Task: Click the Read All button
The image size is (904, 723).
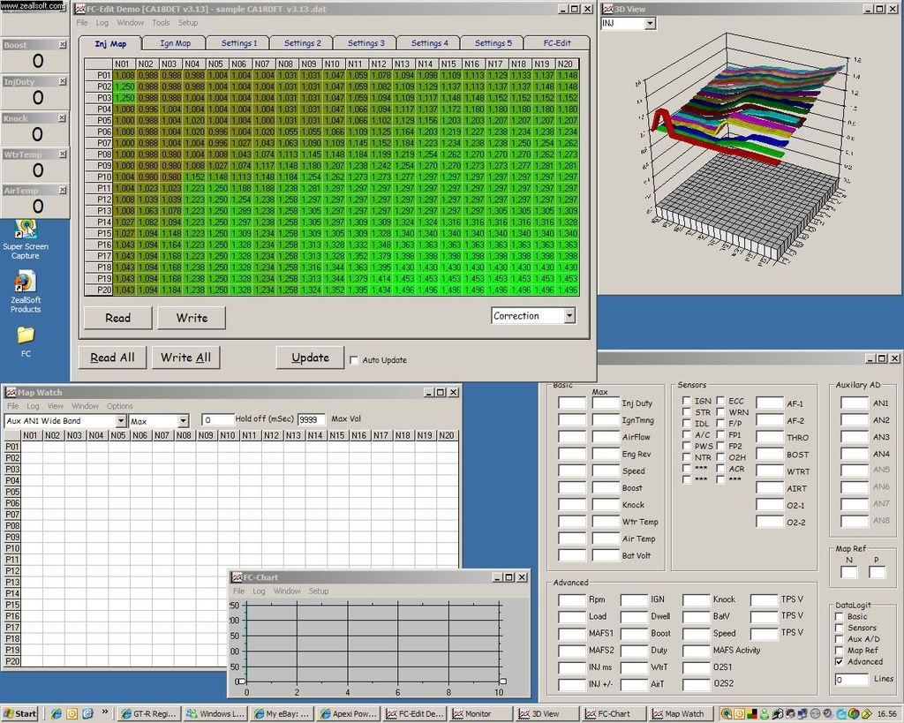Action: click(112, 358)
